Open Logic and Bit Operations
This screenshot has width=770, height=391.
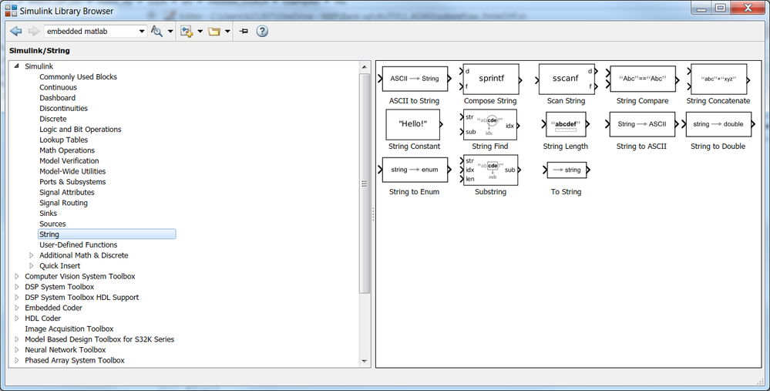[80, 130]
